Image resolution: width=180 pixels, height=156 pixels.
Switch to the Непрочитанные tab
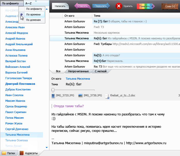click(78, 71)
